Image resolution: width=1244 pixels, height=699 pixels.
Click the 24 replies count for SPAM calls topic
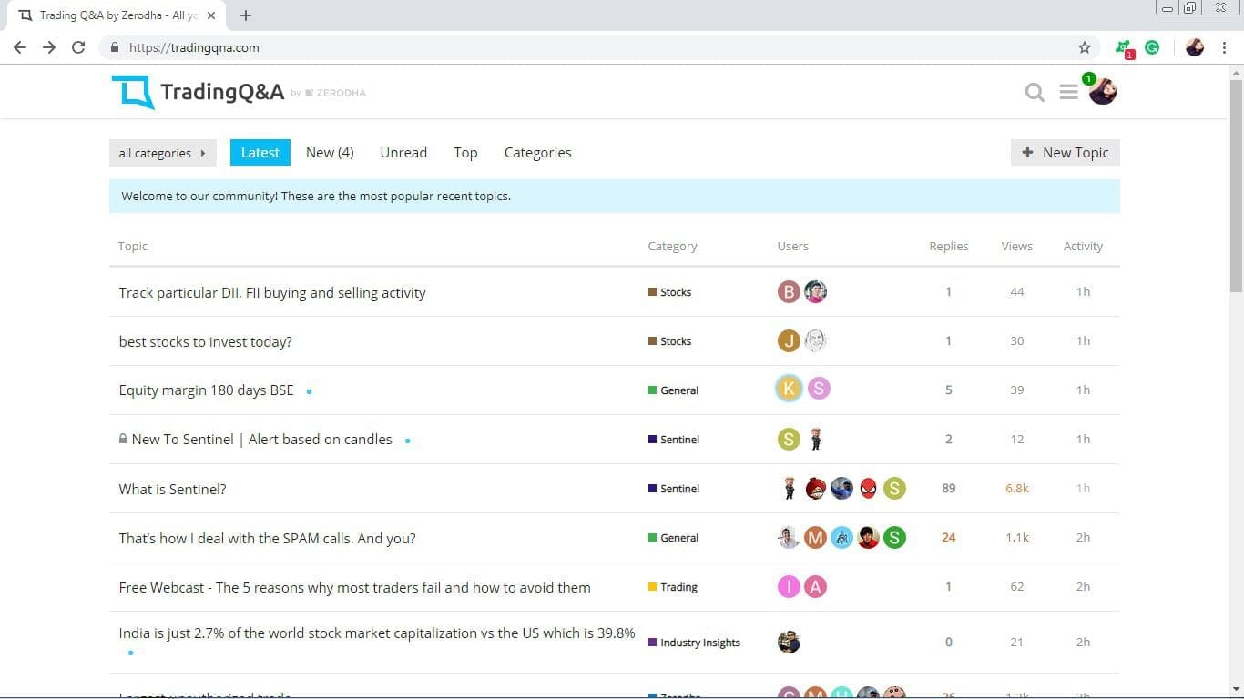(948, 537)
